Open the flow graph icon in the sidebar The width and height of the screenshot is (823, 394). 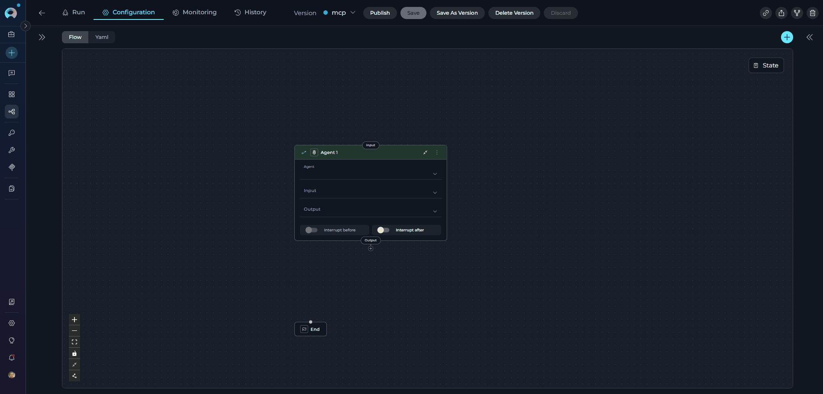pyautogui.click(x=12, y=112)
